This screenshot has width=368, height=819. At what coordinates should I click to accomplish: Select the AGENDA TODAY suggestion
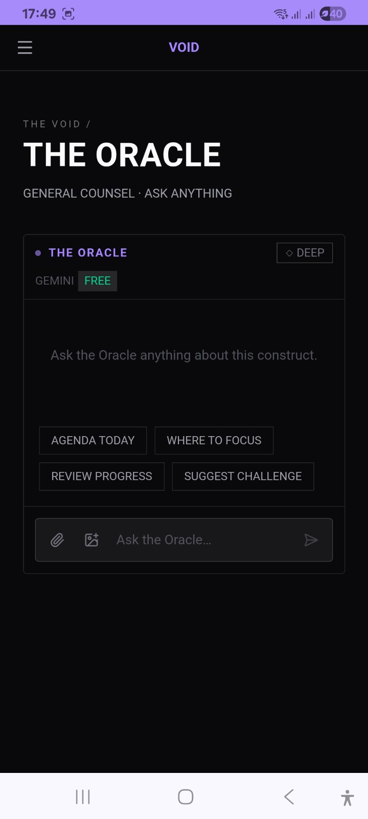click(x=93, y=440)
